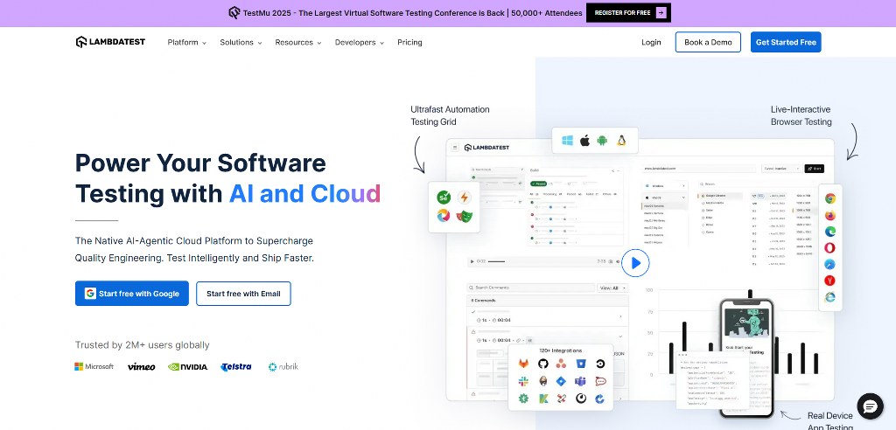The height and width of the screenshot is (430, 896).
Task: Click the Login link
Action: (x=651, y=42)
